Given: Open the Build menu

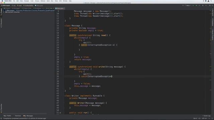Looking at the screenshot, I should coord(48,1).
